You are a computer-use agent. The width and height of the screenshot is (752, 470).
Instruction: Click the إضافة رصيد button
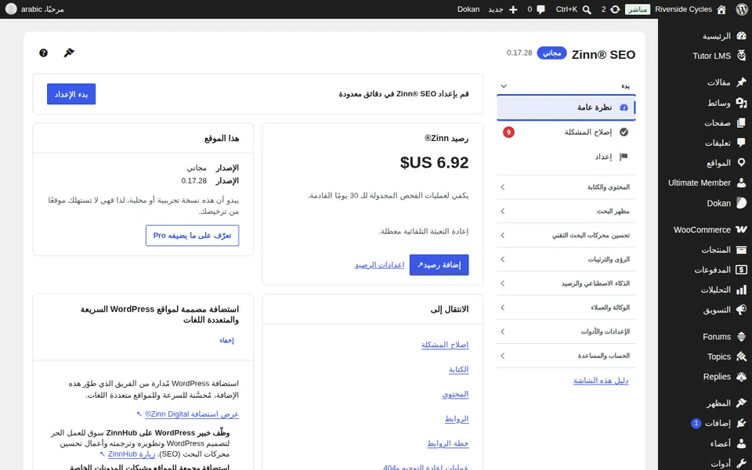pyautogui.click(x=439, y=265)
